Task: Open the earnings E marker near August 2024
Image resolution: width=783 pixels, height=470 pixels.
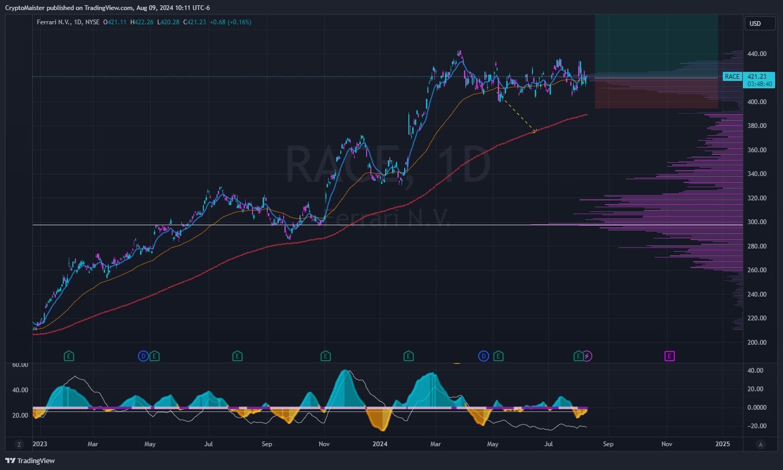Action: pyautogui.click(x=579, y=356)
